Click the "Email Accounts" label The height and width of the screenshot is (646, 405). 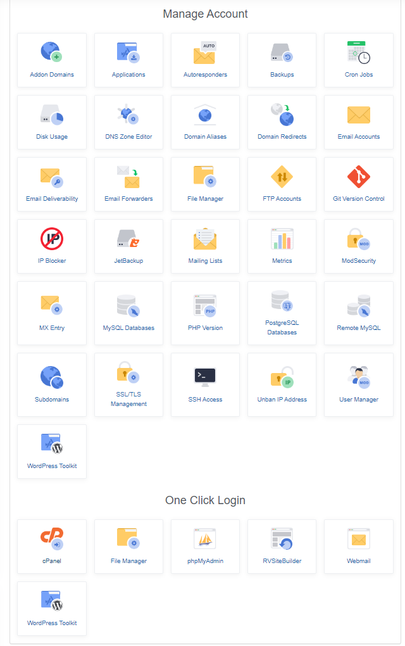point(359,137)
